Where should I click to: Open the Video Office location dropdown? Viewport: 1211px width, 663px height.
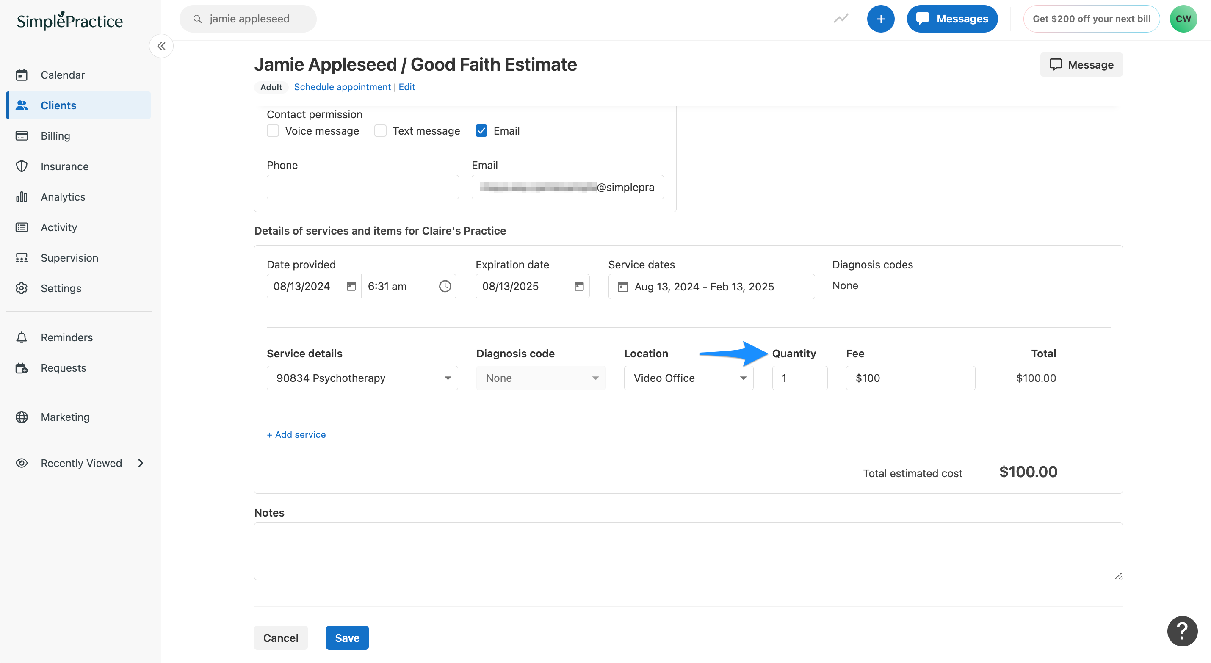pyautogui.click(x=688, y=378)
